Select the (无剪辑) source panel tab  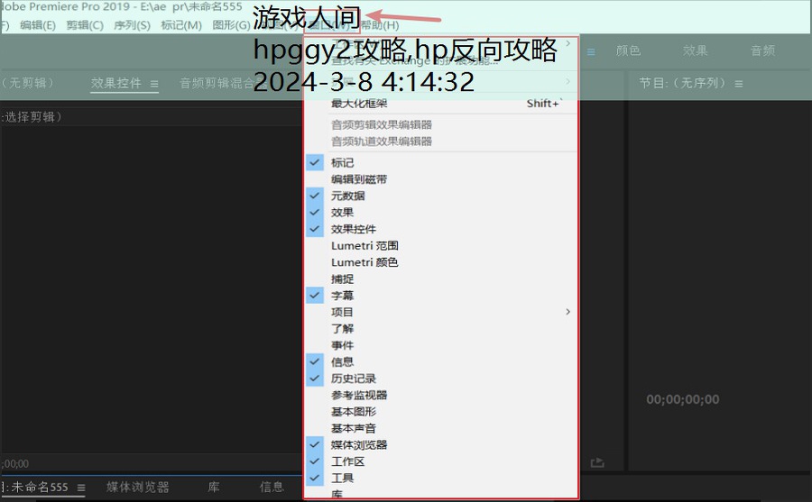[x=27, y=83]
